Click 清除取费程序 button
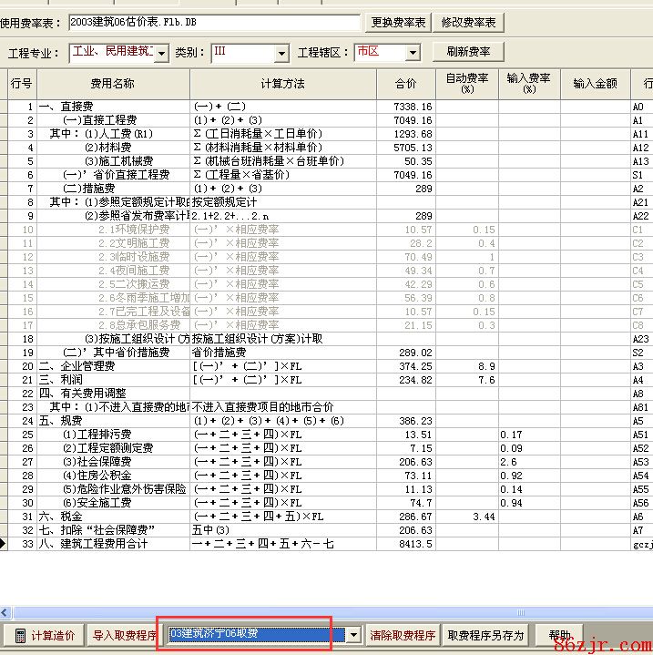The height and width of the screenshot is (655, 653). point(403,635)
